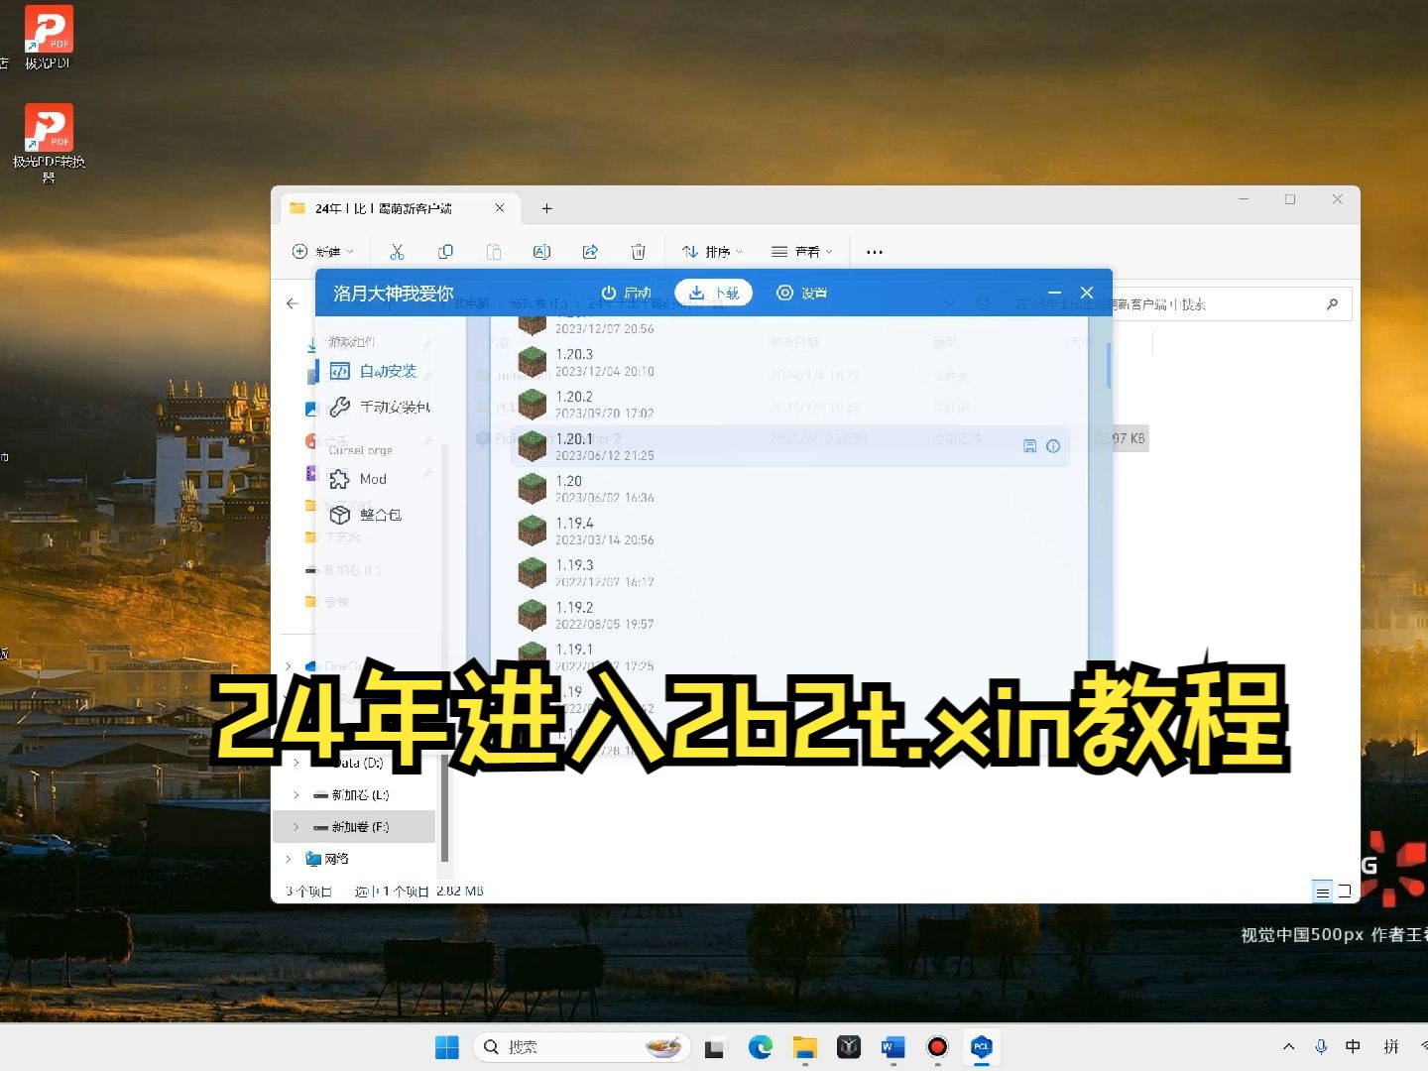Image resolution: width=1428 pixels, height=1071 pixels.
Task: Show hidden system tray icons
Action: 1288,1047
